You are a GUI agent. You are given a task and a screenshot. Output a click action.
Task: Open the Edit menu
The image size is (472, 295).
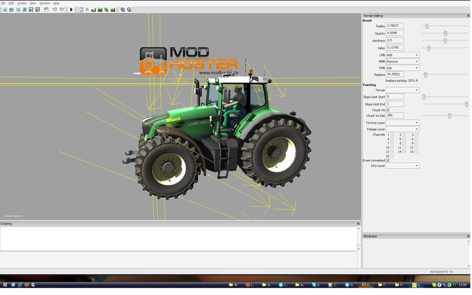tap(11, 3)
